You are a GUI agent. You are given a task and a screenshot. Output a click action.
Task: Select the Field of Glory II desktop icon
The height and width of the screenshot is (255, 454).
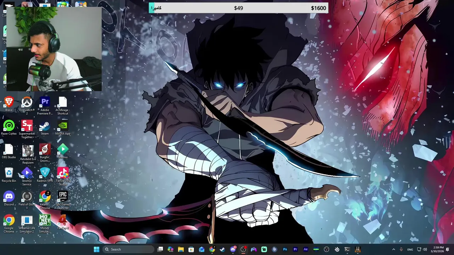click(x=27, y=200)
